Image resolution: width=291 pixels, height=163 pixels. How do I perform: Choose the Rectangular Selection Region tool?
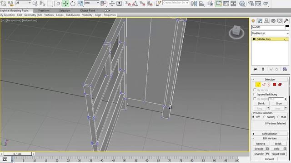(50, 3)
